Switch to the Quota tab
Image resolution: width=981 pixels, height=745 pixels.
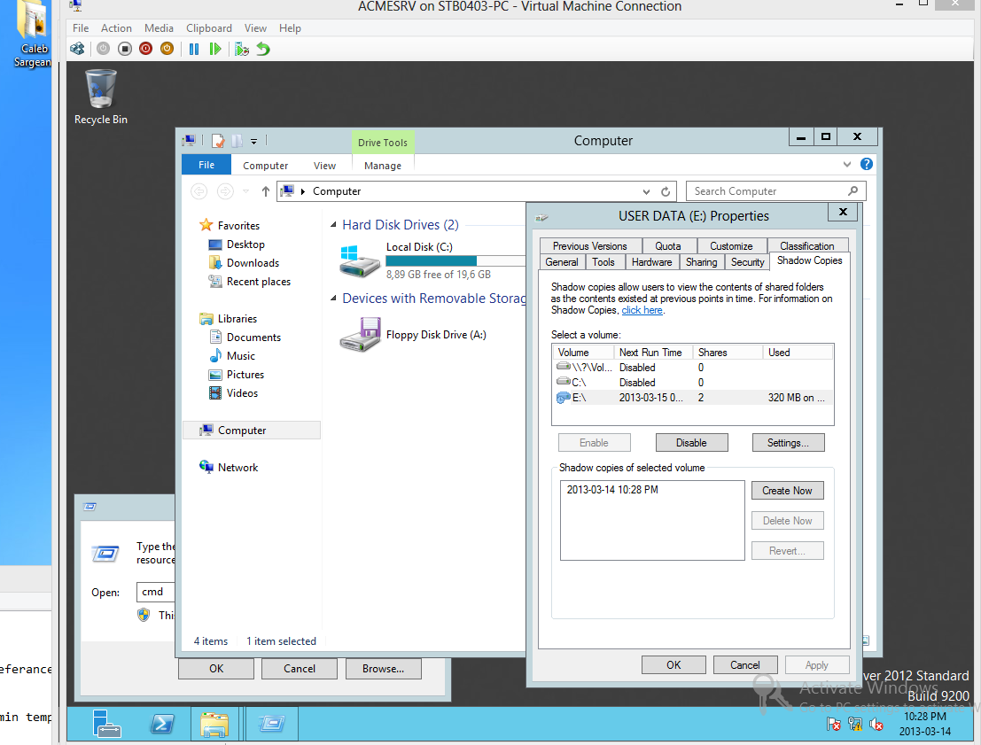click(667, 246)
